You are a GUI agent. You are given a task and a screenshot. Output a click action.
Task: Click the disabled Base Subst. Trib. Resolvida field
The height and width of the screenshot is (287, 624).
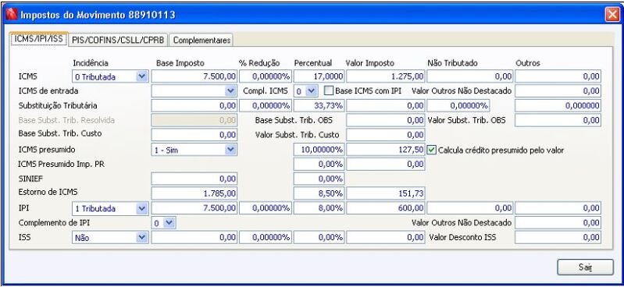(x=194, y=120)
